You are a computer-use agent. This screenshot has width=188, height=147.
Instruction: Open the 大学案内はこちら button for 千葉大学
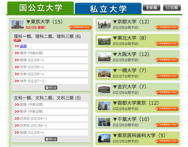(x=167, y=125)
